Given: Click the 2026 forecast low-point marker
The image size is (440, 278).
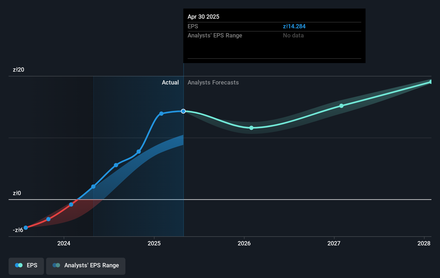Looking at the screenshot, I should 251,128.
